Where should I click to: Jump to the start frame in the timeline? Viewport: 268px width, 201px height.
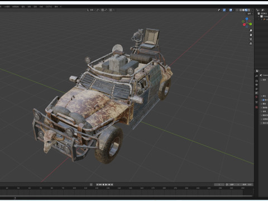97,184
